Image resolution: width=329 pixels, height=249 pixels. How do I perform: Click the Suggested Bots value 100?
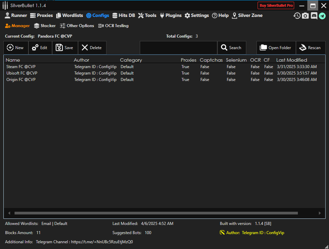click(x=148, y=233)
